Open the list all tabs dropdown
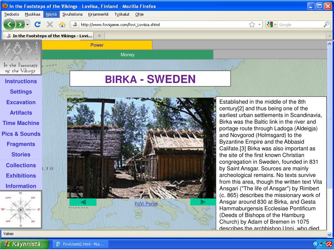The height and width of the screenshot is (250, 334). (x=330, y=36)
